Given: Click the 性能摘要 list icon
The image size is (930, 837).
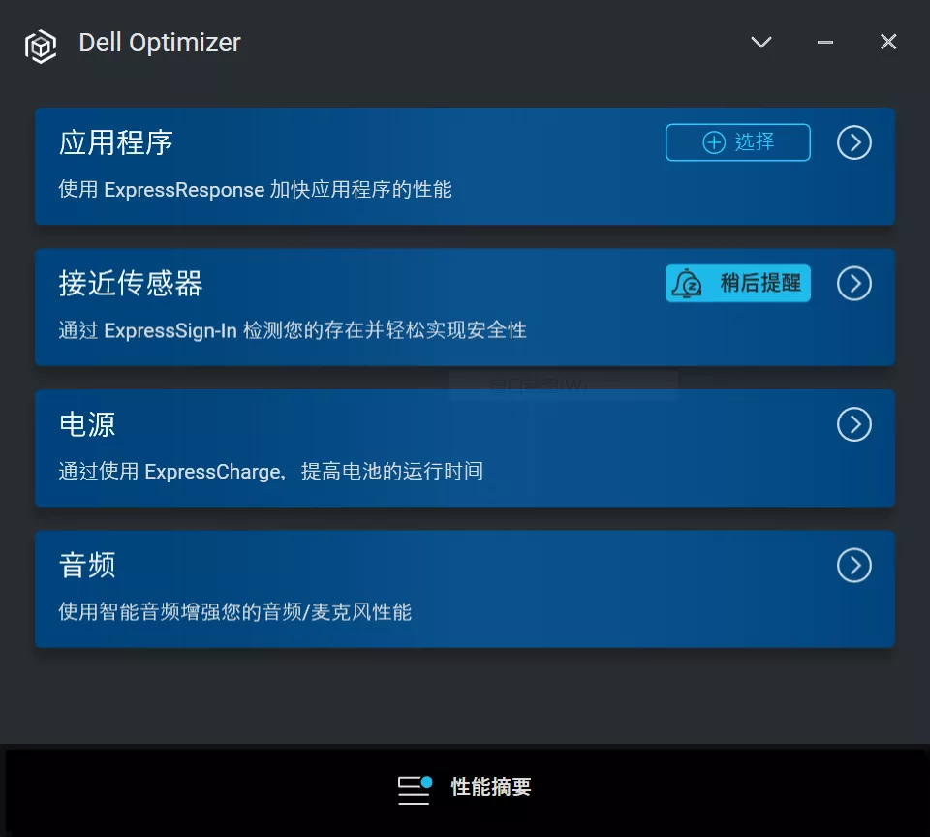Looking at the screenshot, I should 415,789.
